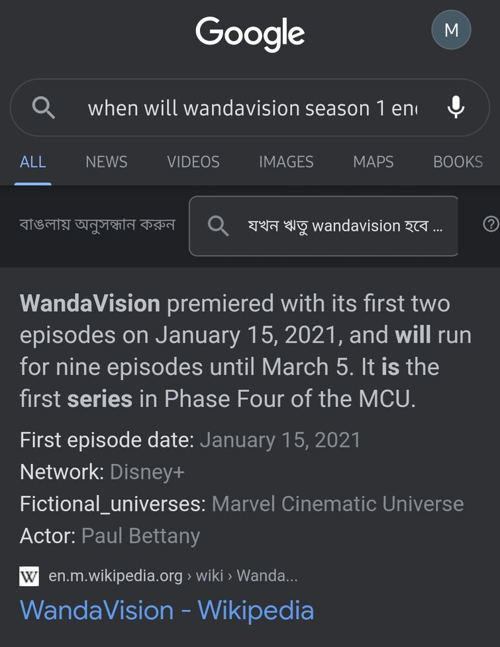Switch to the VIDEOS tab
Screen dimensions: 500x647
point(193,162)
